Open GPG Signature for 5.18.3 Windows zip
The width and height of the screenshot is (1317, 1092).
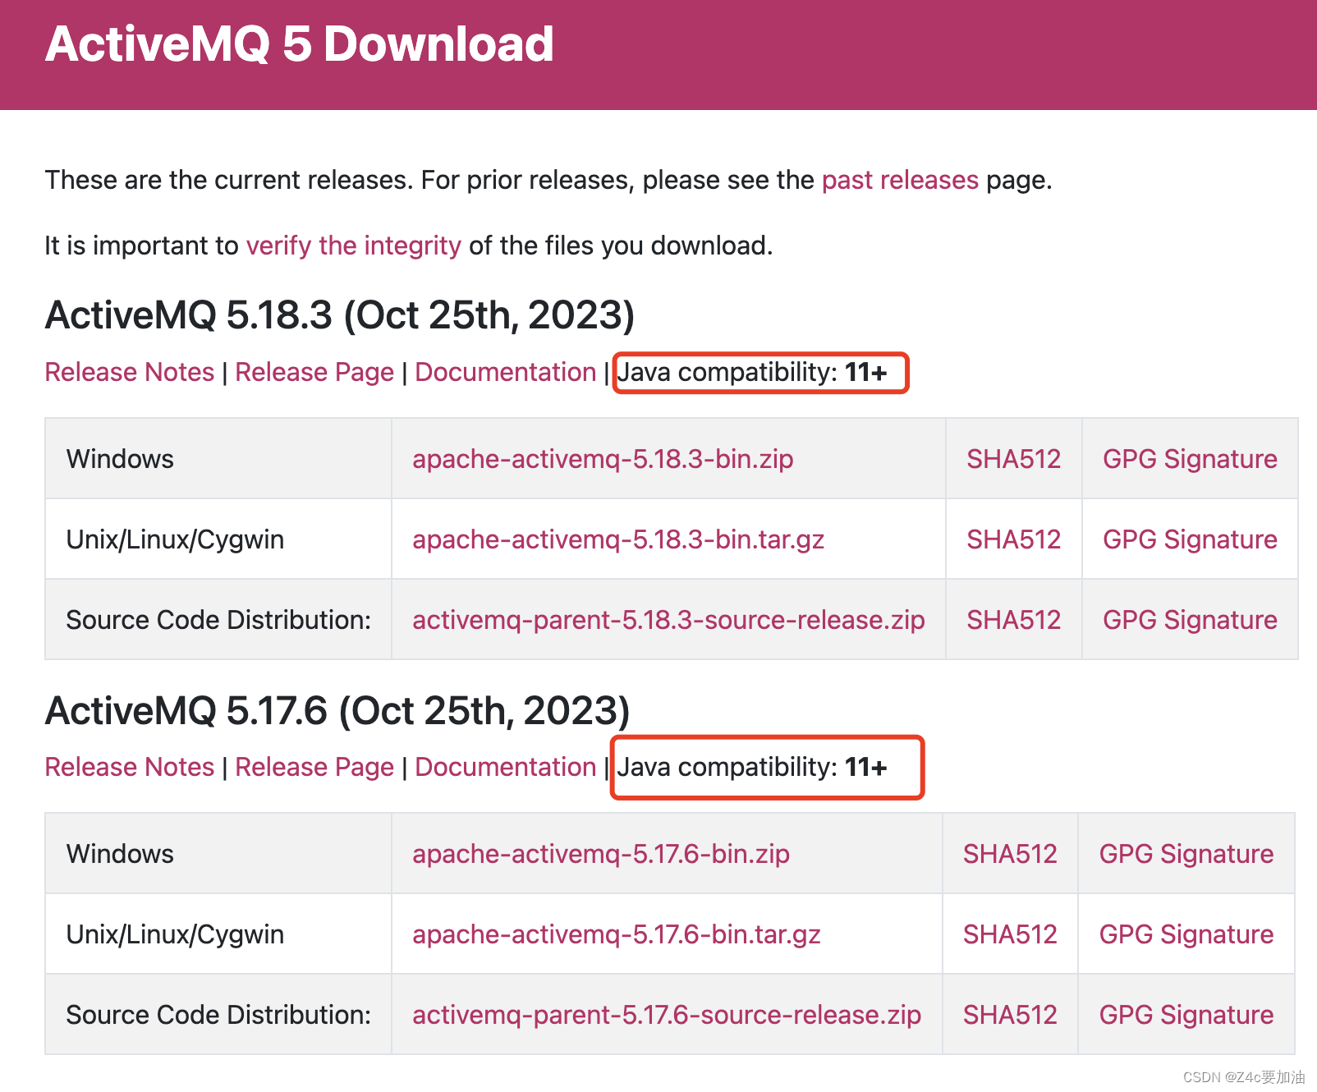[x=1189, y=459]
